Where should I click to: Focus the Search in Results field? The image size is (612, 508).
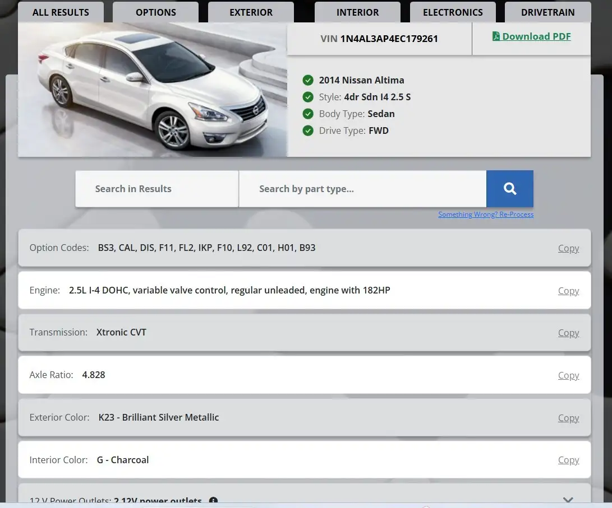tap(157, 189)
